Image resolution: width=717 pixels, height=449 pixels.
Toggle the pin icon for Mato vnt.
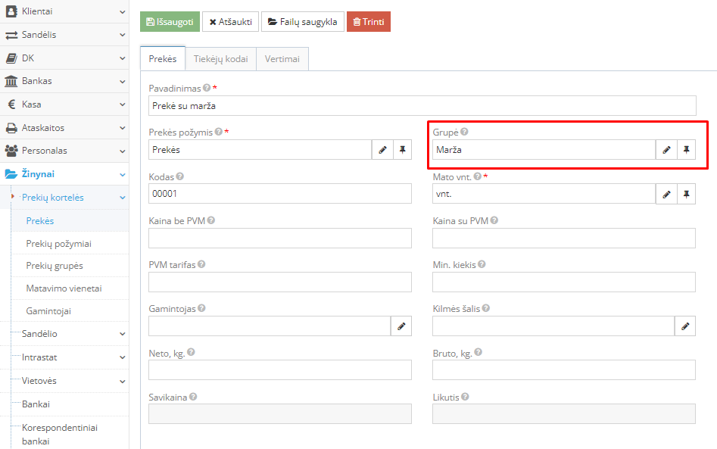(x=686, y=195)
